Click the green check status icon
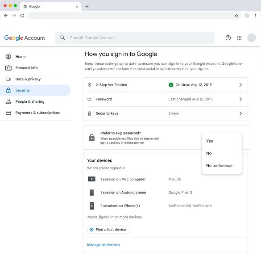This screenshot has width=261, height=268. (x=171, y=85)
